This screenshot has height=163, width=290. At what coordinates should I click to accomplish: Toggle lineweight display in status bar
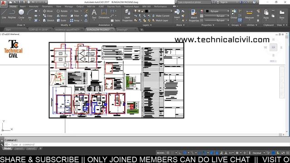[212, 153]
